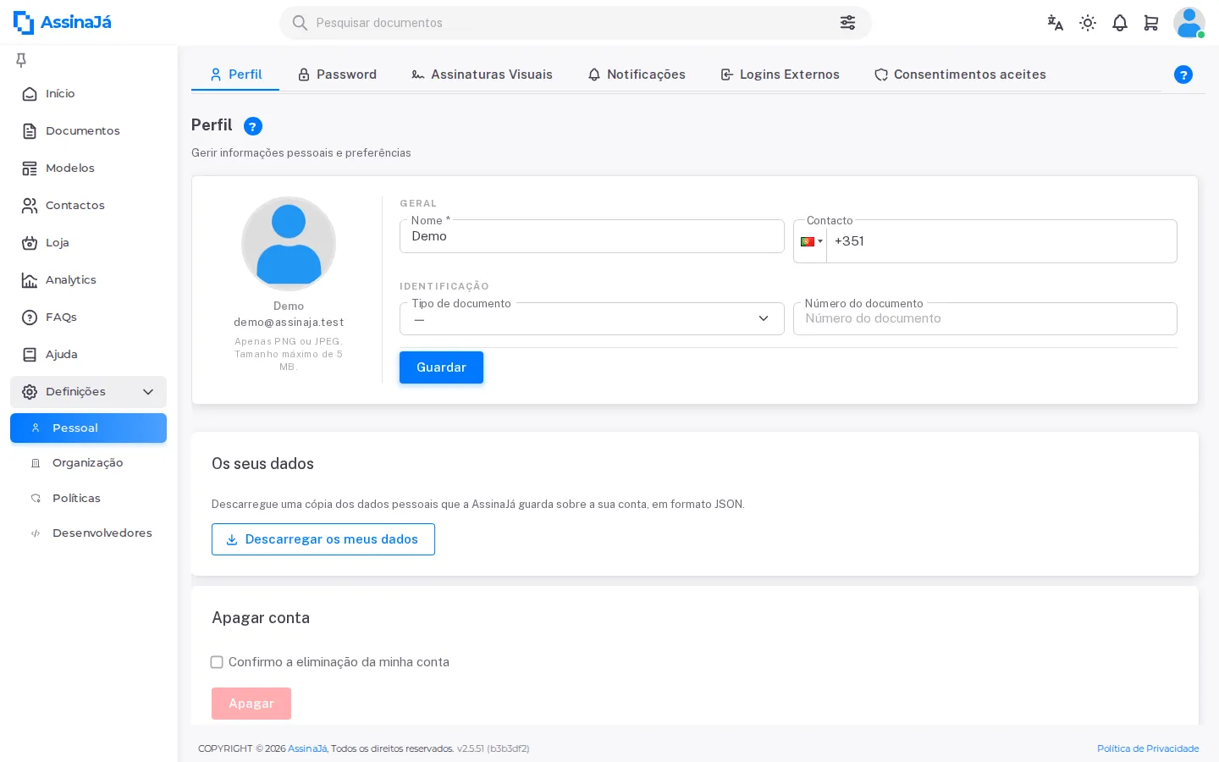Image resolution: width=1219 pixels, height=762 pixels.
Task: Click the profile picture avatar
Action: 289,244
